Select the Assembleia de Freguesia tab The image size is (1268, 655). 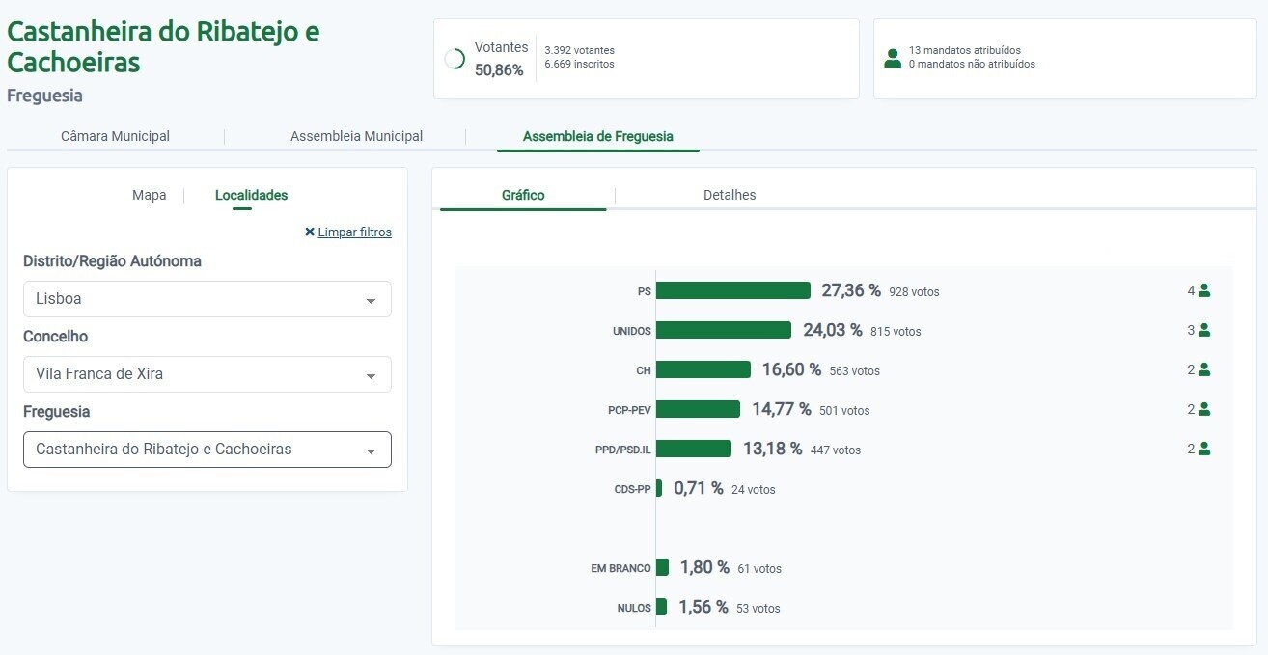tap(597, 136)
